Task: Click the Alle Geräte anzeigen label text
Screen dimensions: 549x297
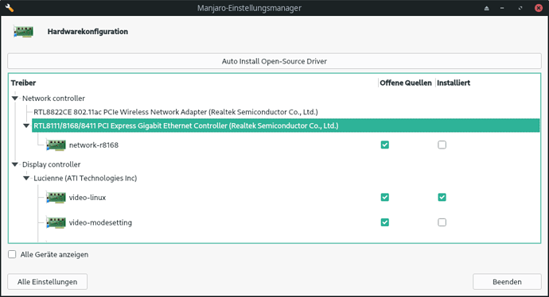Action: tap(54, 254)
